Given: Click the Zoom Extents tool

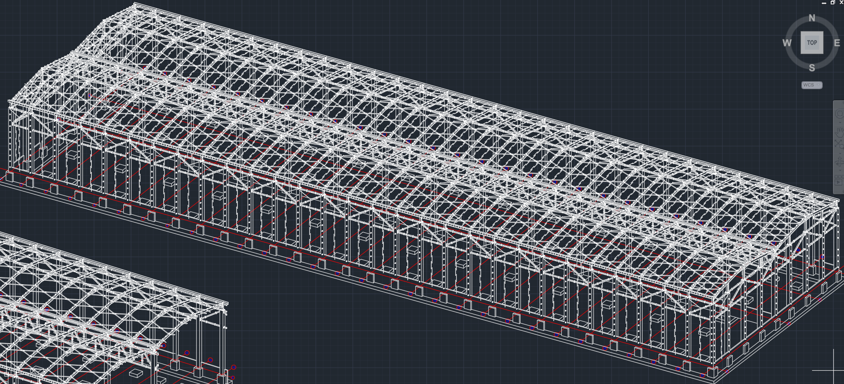Looking at the screenshot, I should [x=839, y=144].
